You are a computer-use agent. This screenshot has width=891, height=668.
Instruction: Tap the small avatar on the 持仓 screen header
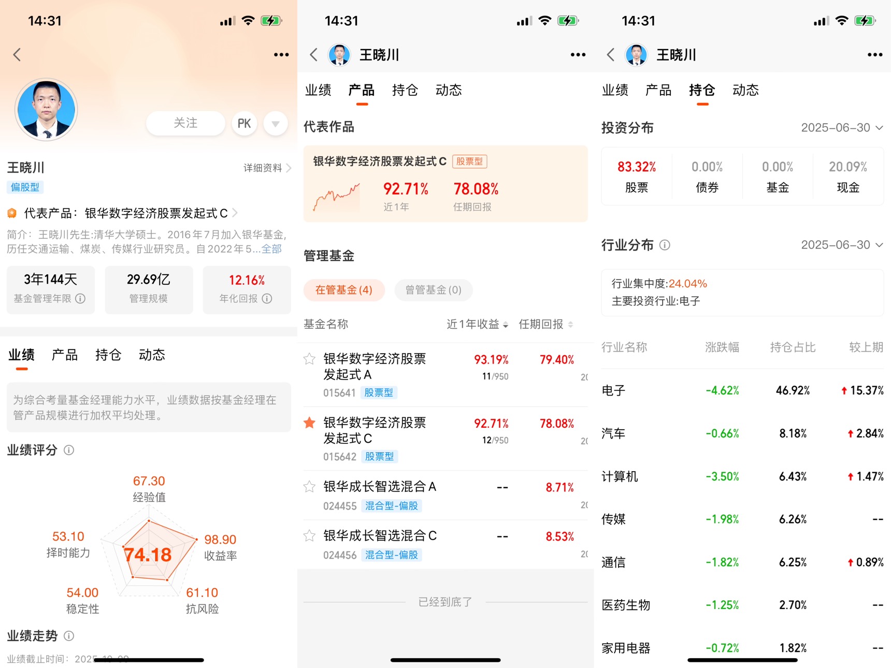[637, 54]
